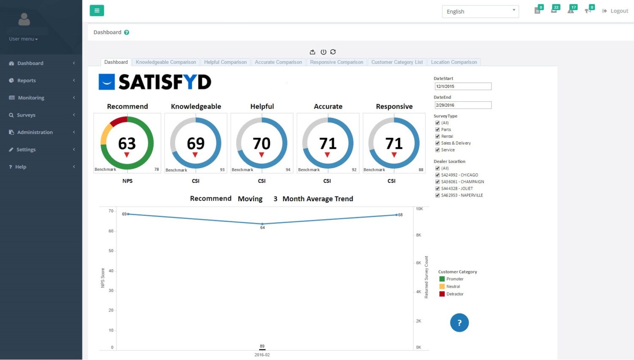Expand the Reports sidebar chevron
Image resolution: width=634 pixels, height=360 pixels.
74,80
